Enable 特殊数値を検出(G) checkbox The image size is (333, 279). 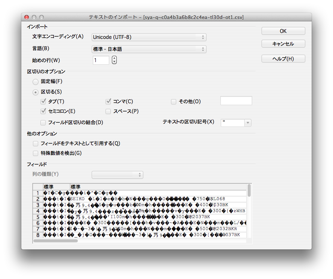pyautogui.click(x=36, y=153)
